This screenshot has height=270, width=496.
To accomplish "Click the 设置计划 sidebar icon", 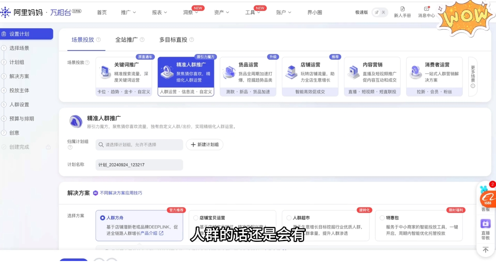I will tap(4, 34).
